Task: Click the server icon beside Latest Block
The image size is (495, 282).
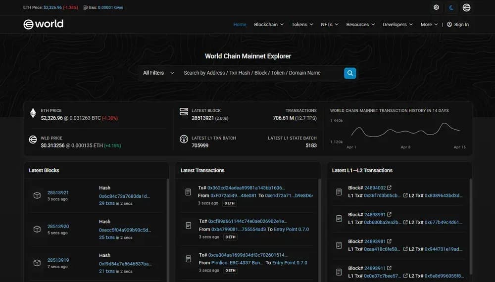Action: [x=184, y=112]
